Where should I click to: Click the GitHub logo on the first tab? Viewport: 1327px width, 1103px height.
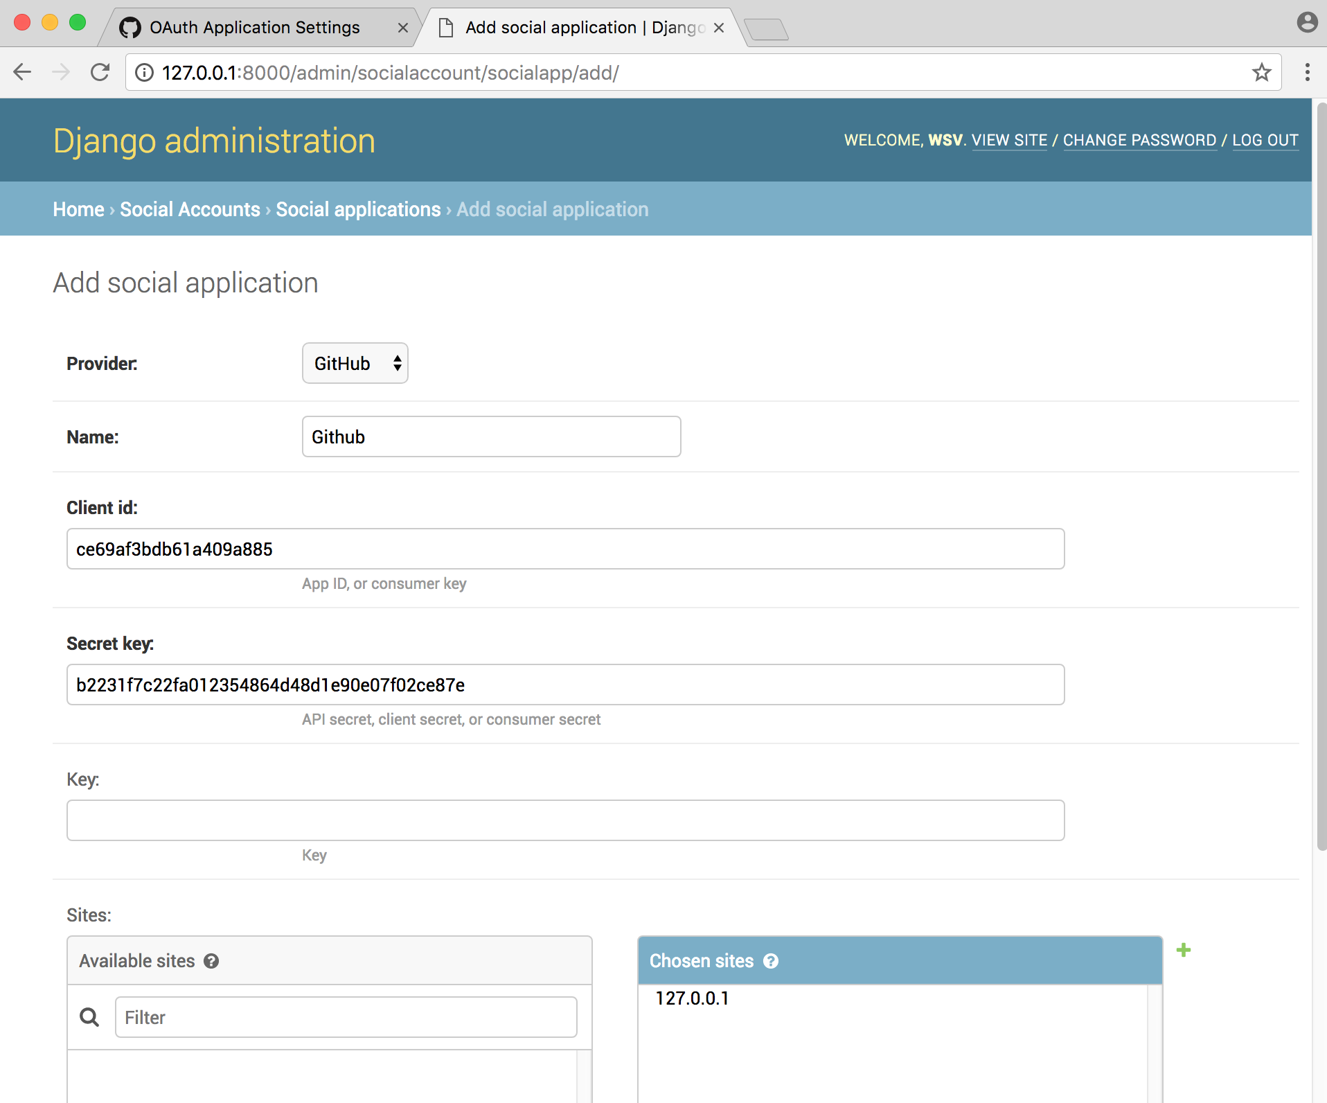pyautogui.click(x=130, y=28)
